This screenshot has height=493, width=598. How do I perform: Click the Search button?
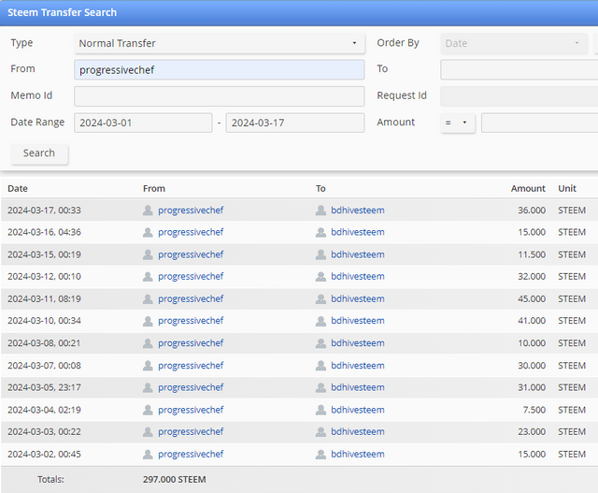point(39,153)
